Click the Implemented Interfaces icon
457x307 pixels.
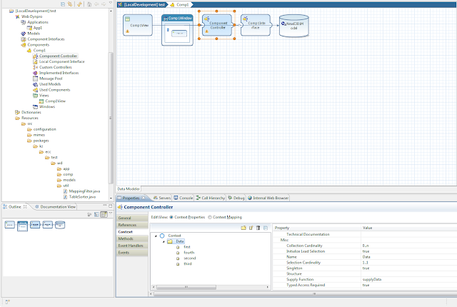click(35, 73)
